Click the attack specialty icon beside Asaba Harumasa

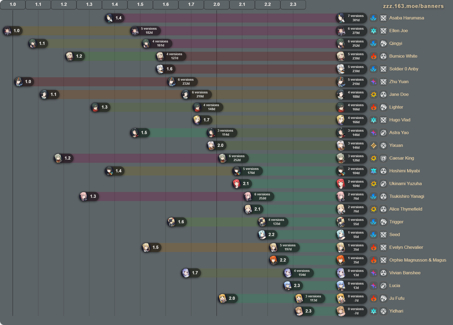click(383, 18)
